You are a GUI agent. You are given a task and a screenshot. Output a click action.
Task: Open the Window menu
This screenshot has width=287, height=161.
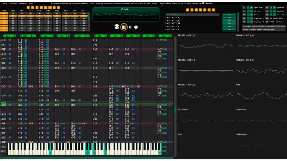pyautogui.click(x=23, y=3)
